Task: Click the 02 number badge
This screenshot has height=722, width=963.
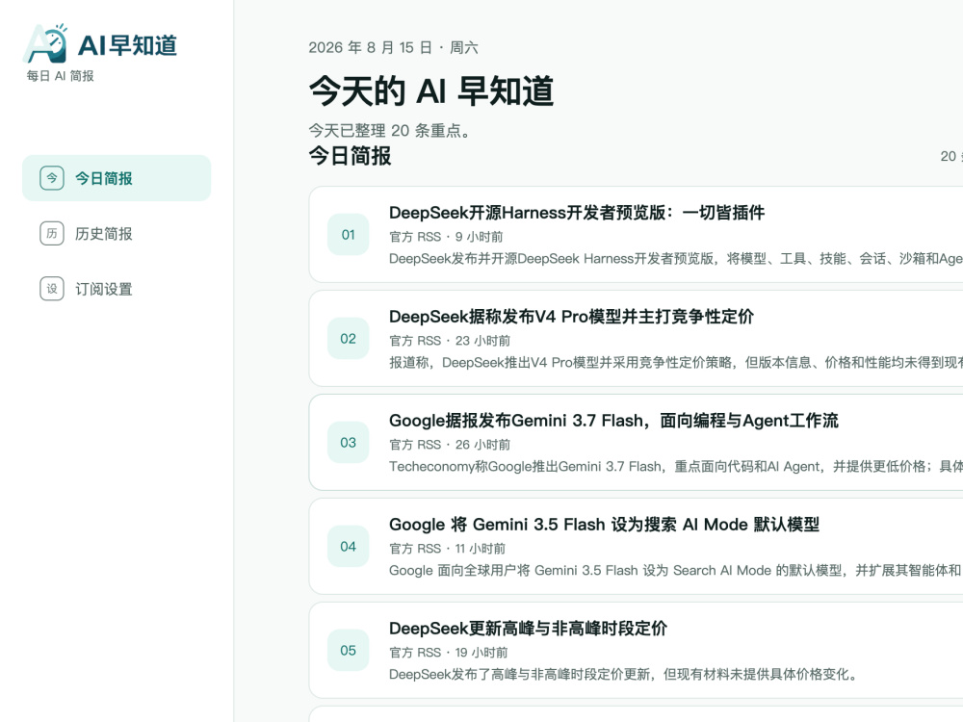Action: point(349,338)
